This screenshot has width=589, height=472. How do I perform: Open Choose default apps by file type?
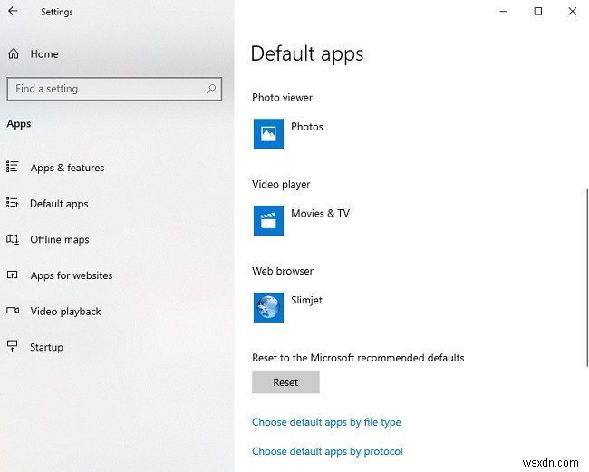(326, 422)
